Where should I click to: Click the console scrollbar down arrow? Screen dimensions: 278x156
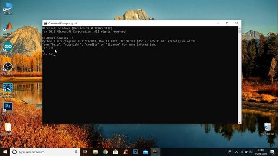(239, 122)
